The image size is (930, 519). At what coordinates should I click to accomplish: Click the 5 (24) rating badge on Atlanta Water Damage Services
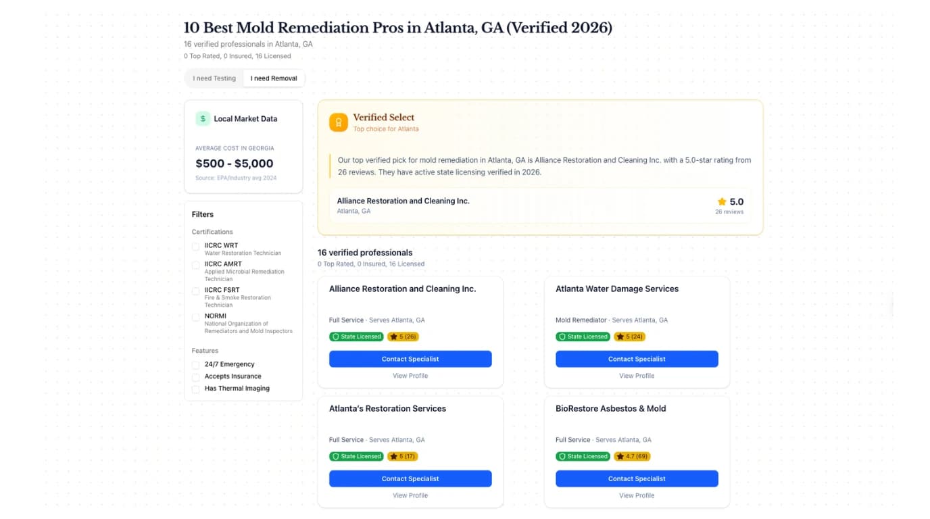point(629,336)
